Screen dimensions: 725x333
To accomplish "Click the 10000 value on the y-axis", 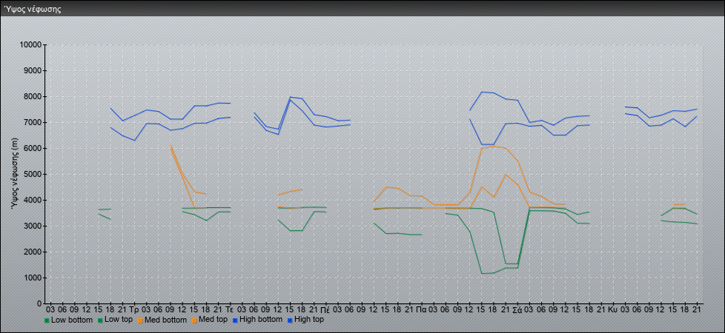I will click(x=30, y=45).
